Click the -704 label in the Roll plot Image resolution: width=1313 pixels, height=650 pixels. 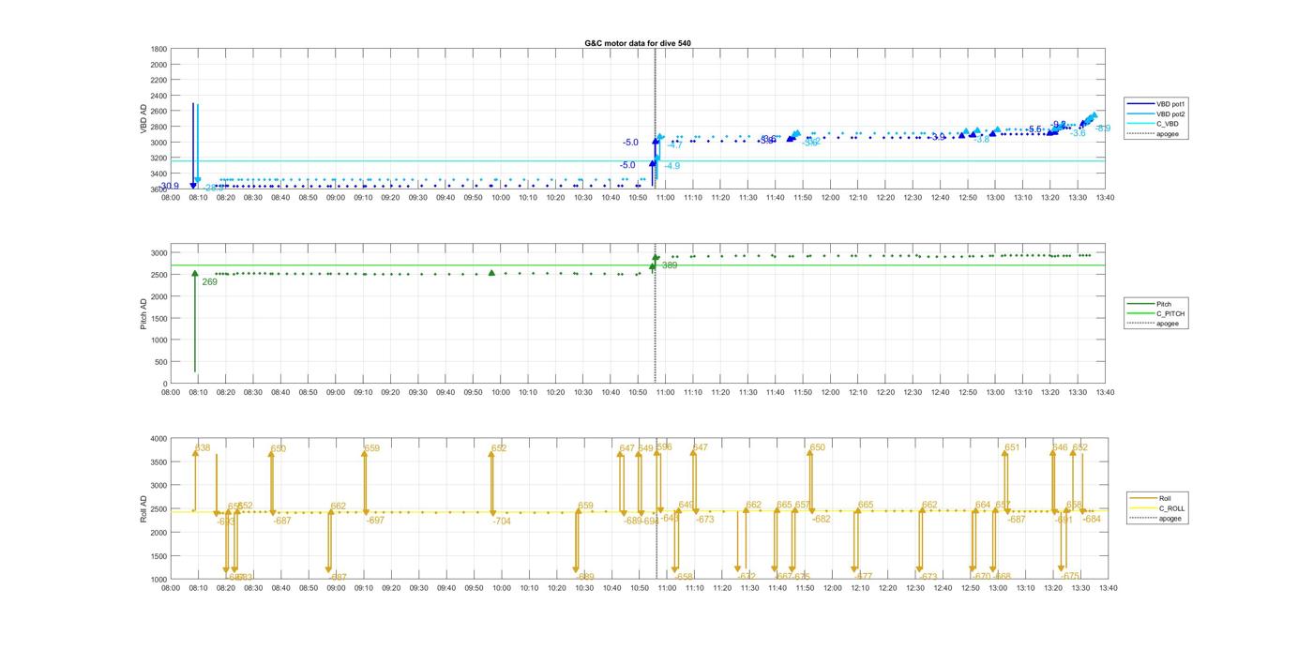[502, 521]
